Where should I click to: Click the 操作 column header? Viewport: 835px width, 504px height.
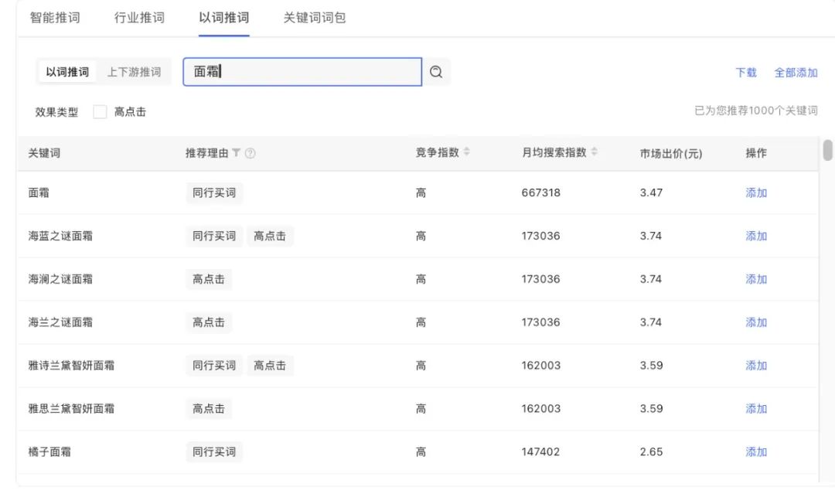tap(756, 153)
